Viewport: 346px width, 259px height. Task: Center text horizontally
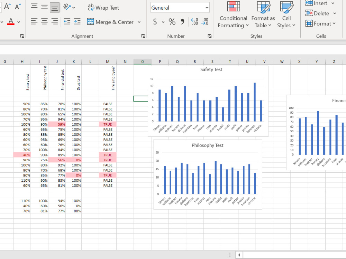click(44, 21)
